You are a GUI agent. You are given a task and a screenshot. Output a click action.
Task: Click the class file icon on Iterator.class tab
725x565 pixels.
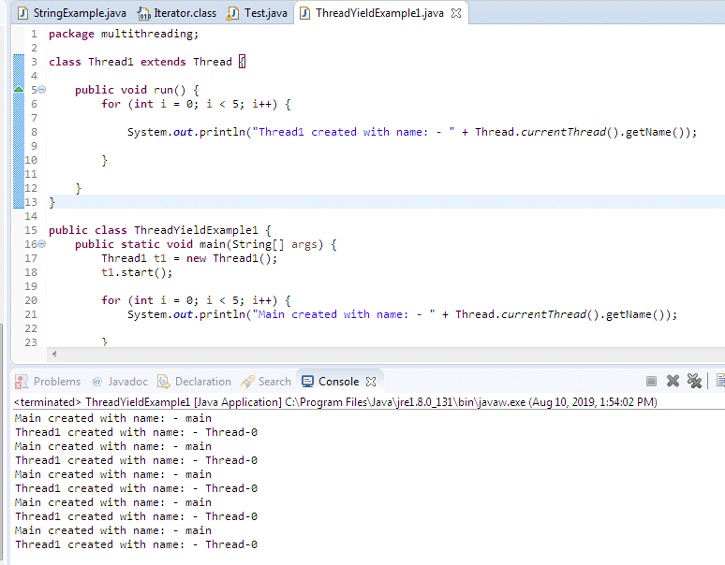144,13
